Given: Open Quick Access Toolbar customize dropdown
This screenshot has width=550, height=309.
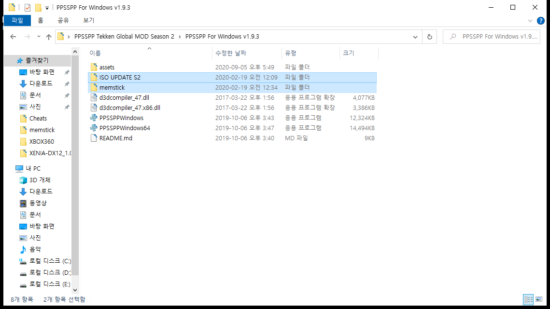Looking at the screenshot, I should point(47,8).
